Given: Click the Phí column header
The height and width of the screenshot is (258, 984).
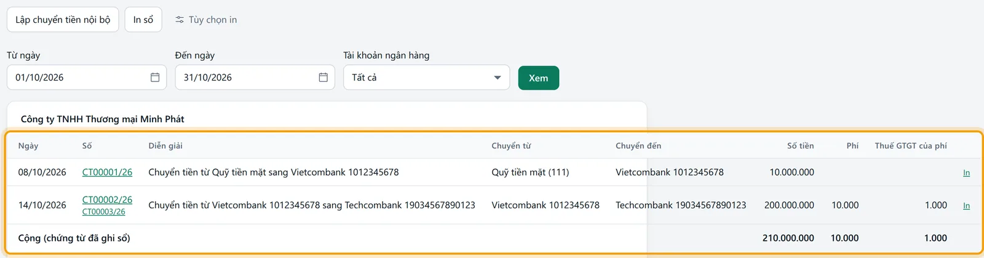Looking at the screenshot, I should [x=852, y=146].
